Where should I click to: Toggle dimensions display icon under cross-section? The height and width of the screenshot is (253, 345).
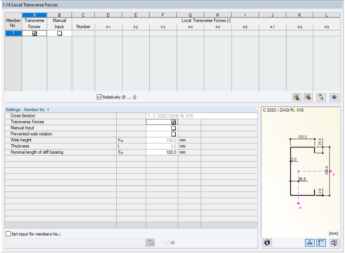[x=321, y=243]
